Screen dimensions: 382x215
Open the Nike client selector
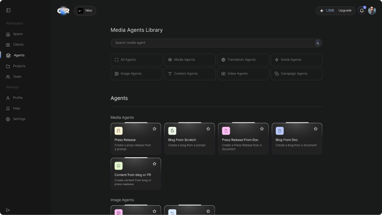tap(85, 11)
